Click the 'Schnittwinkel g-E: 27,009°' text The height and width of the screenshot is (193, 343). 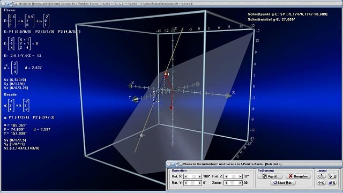click(x=272, y=19)
